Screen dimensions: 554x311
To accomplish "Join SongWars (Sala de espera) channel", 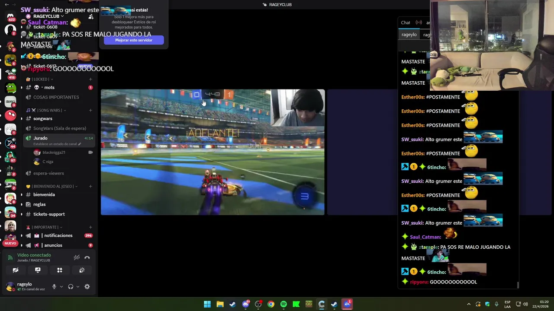I will [59, 128].
